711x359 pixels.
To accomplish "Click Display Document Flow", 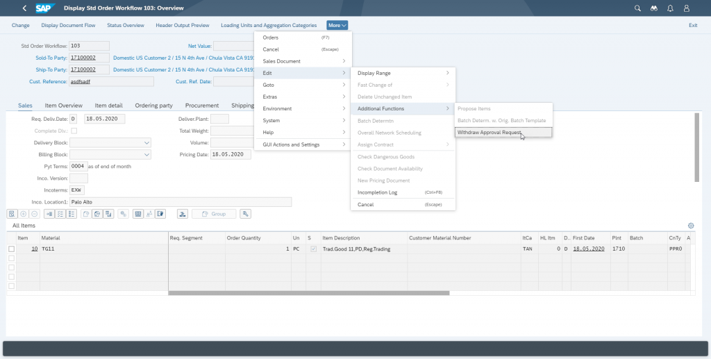I will 68,26.
